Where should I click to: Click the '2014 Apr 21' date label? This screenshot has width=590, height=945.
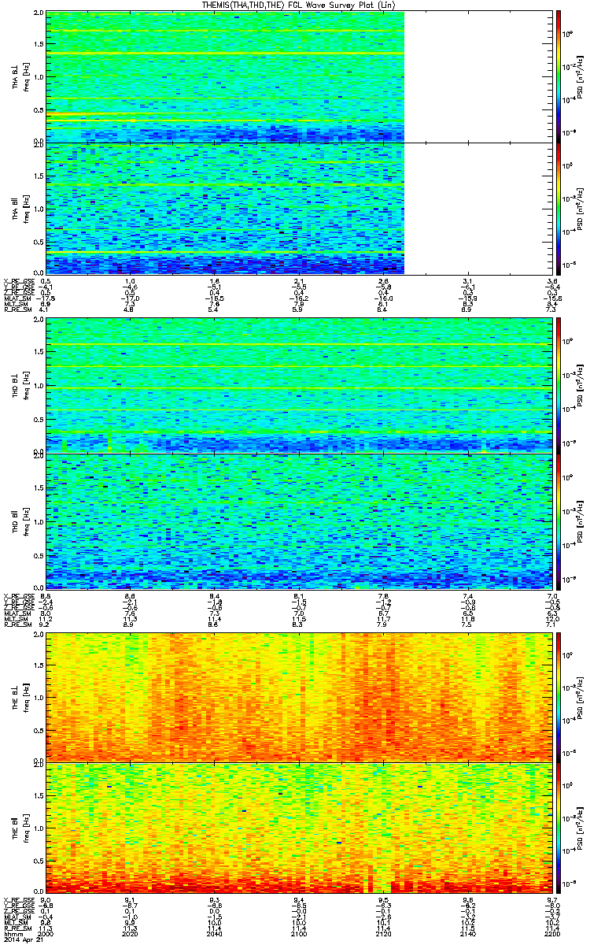pyautogui.click(x=22, y=941)
